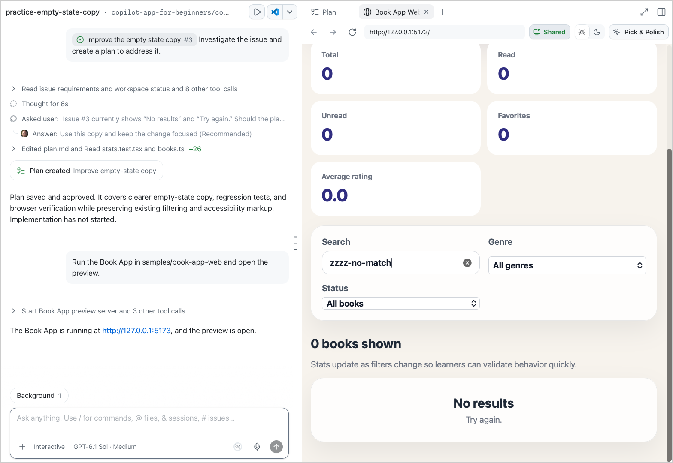Switch preview to light theme sun icon
Viewport: 673px width, 463px height.
pos(582,32)
